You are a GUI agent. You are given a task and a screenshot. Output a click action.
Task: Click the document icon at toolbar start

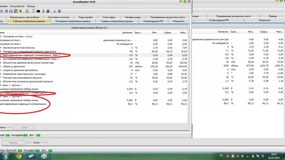1,11
